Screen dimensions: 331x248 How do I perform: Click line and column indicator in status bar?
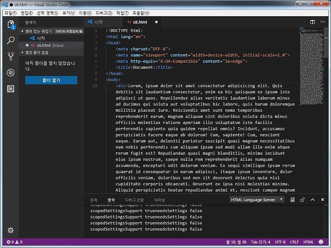(236, 242)
